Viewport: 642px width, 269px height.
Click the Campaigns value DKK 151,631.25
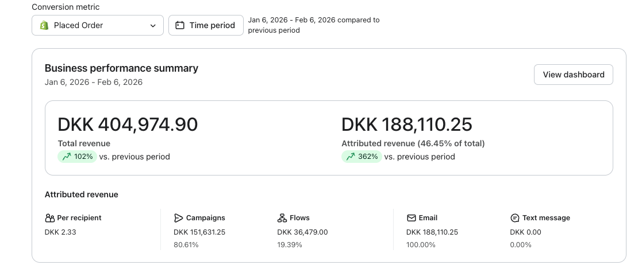(199, 232)
